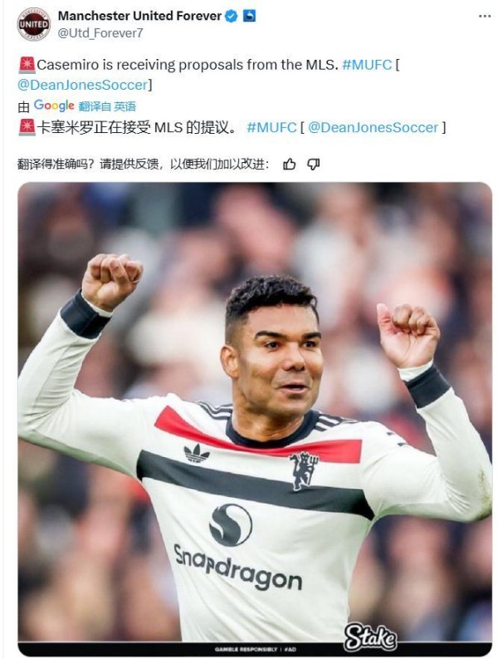498x659 pixels.
Task: Give thumbs up to the translation
Action: (x=290, y=164)
